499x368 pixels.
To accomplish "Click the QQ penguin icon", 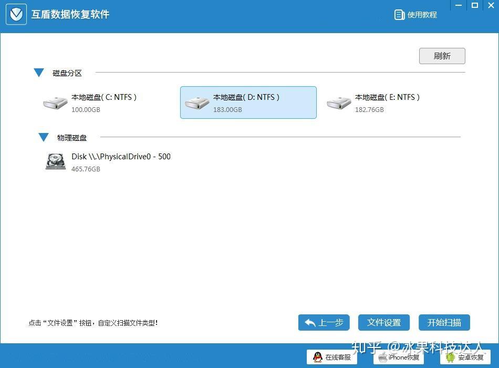I will tap(318, 357).
